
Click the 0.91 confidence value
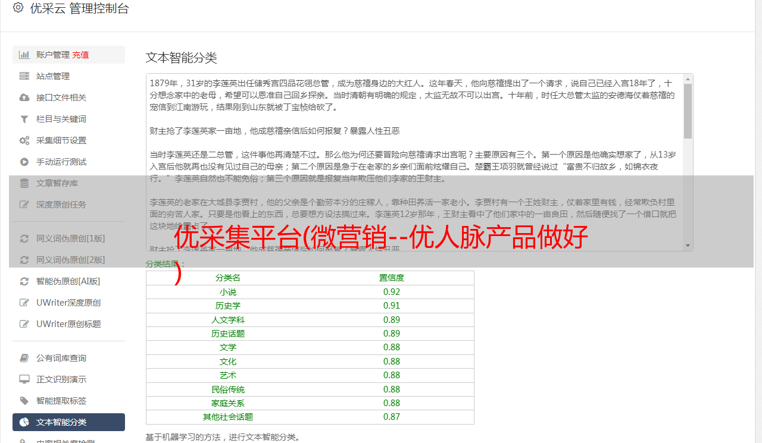click(x=392, y=306)
